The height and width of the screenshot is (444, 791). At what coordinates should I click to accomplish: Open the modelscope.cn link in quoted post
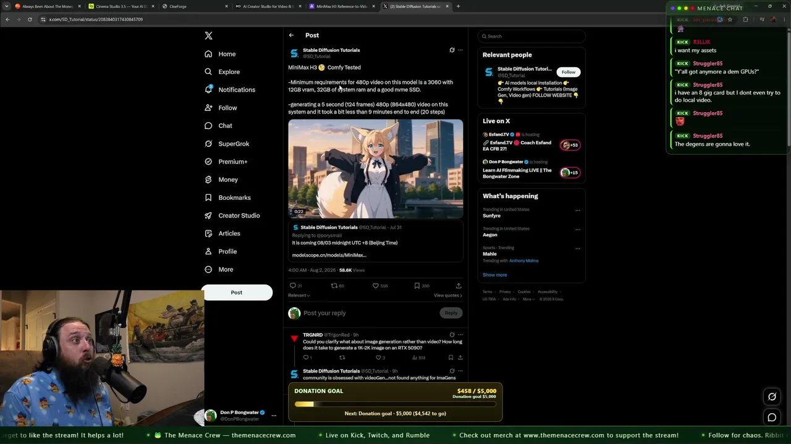point(329,255)
